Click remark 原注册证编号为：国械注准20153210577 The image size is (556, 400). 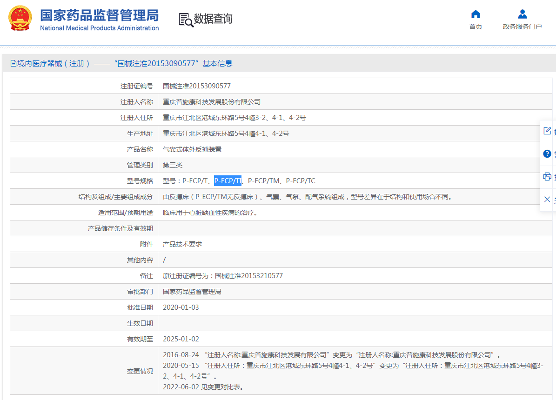[223, 276]
